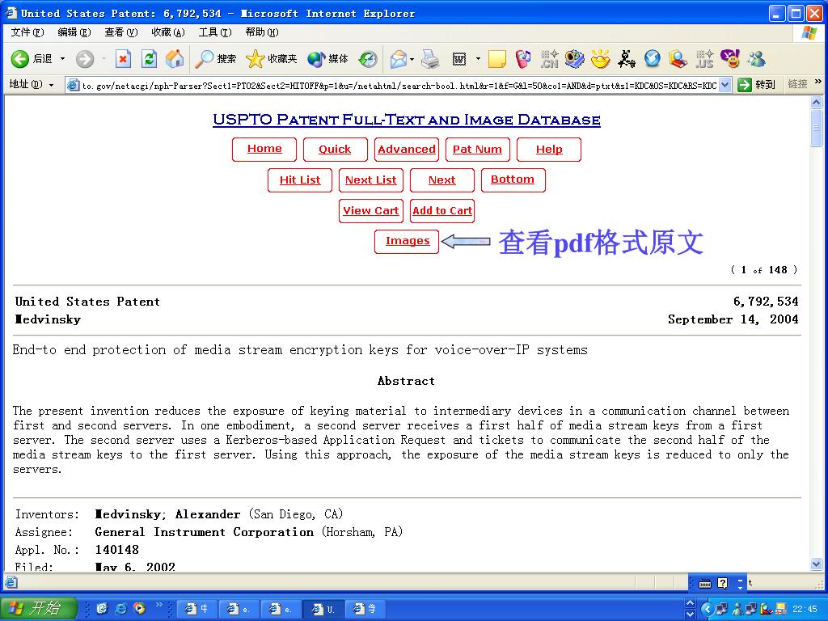Show hidden tray icons with the round arrow
Image resolution: width=828 pixels, height=621 pixels.
707,609
